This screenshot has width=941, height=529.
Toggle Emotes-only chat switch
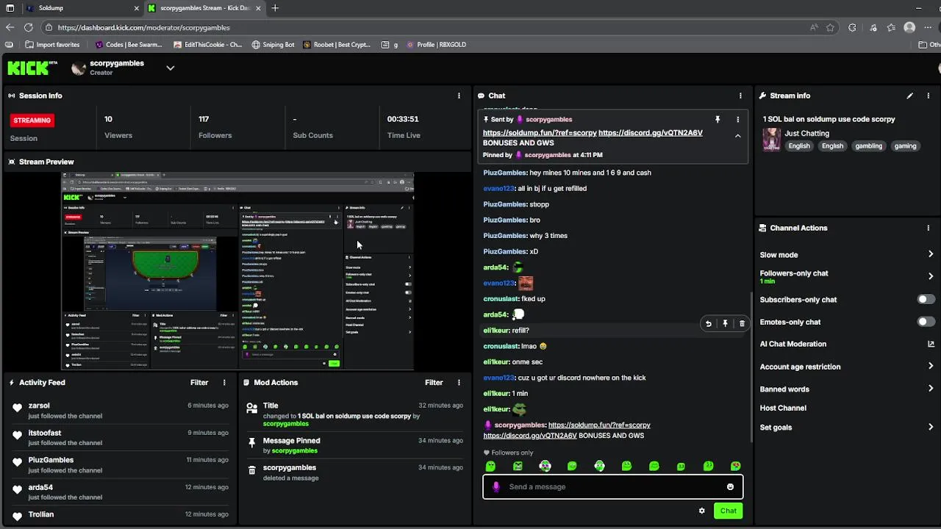[x=926, y=322]
